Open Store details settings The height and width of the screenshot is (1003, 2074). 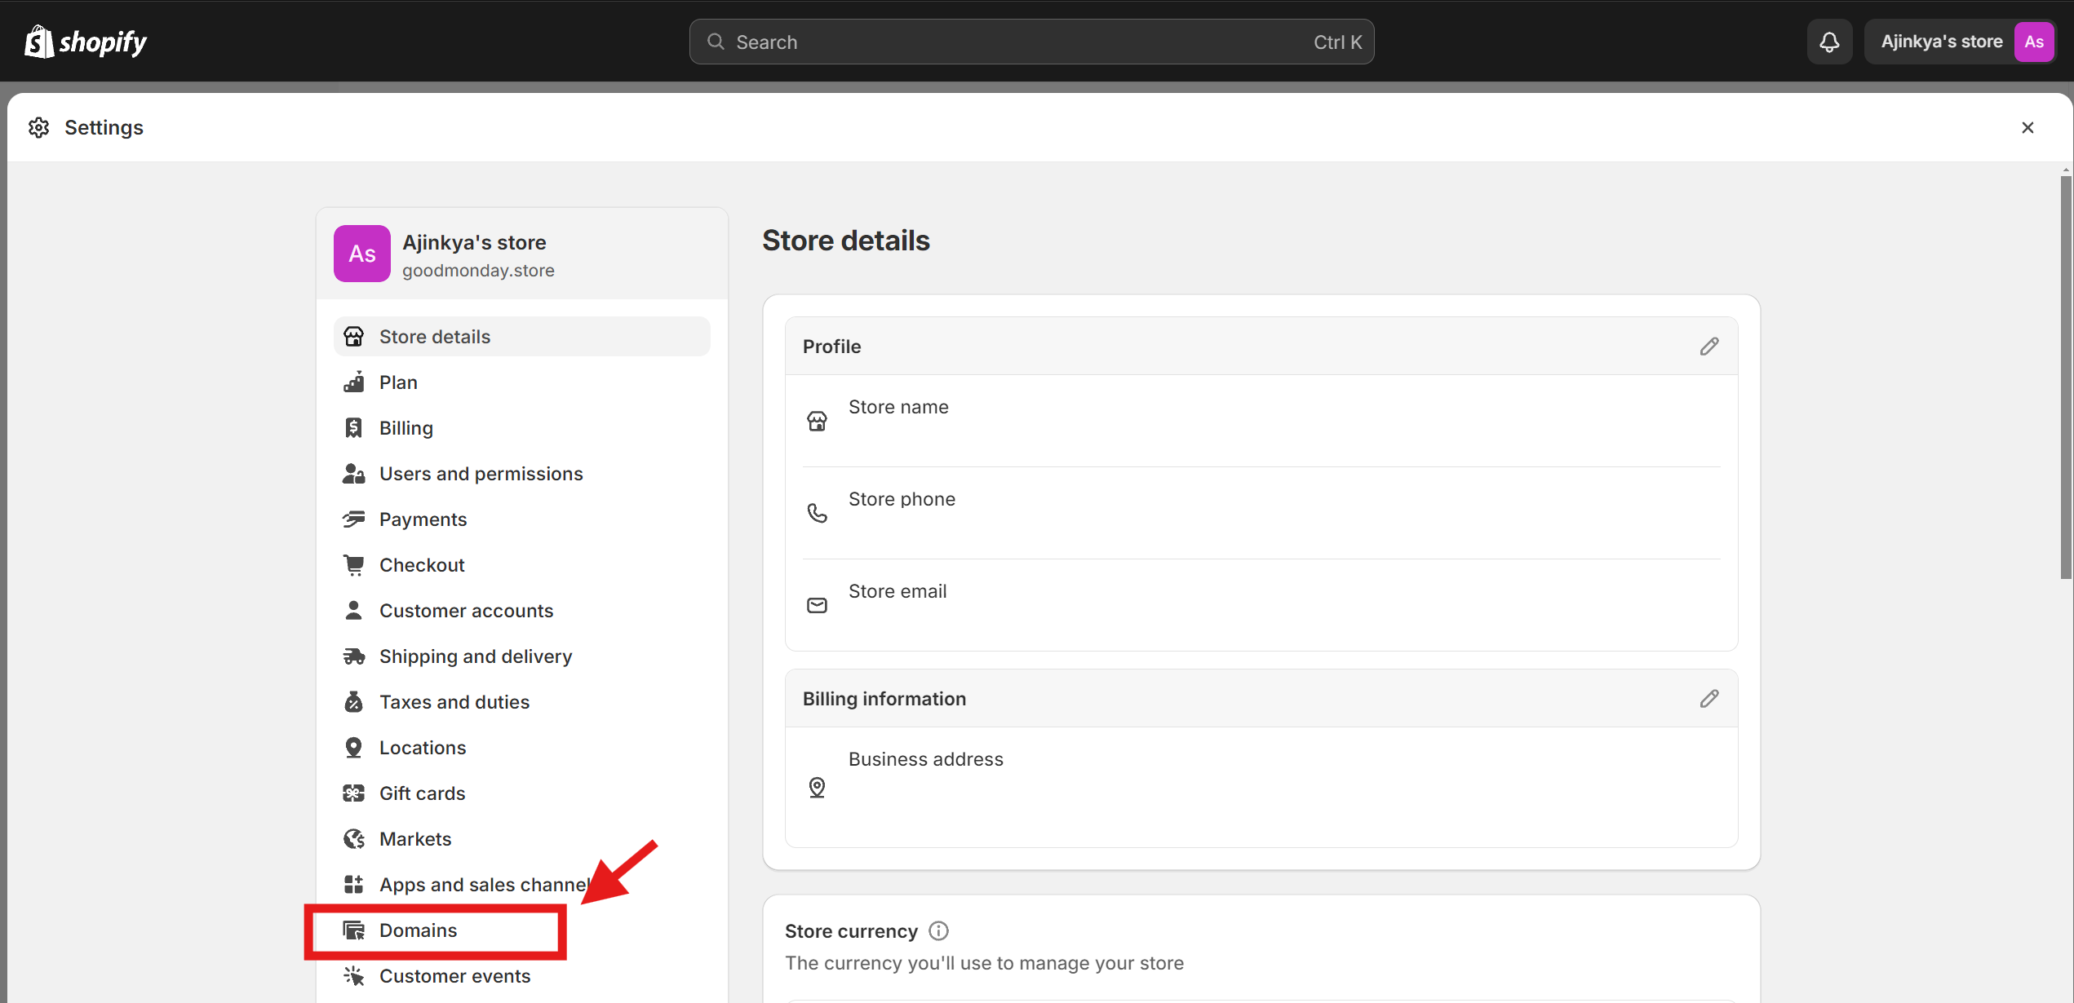point(521,337)
